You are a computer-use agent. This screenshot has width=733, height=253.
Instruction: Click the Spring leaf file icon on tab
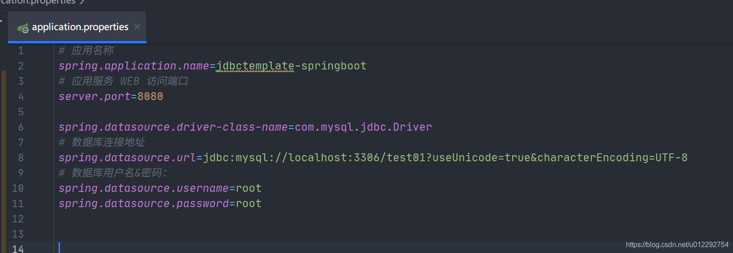click(23, 28)
